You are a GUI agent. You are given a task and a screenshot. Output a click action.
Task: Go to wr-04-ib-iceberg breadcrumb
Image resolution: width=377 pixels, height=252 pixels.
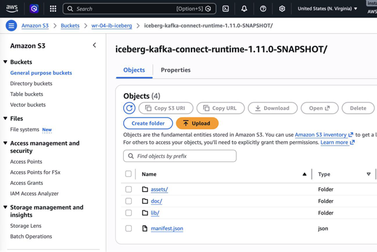pos(112,26)
